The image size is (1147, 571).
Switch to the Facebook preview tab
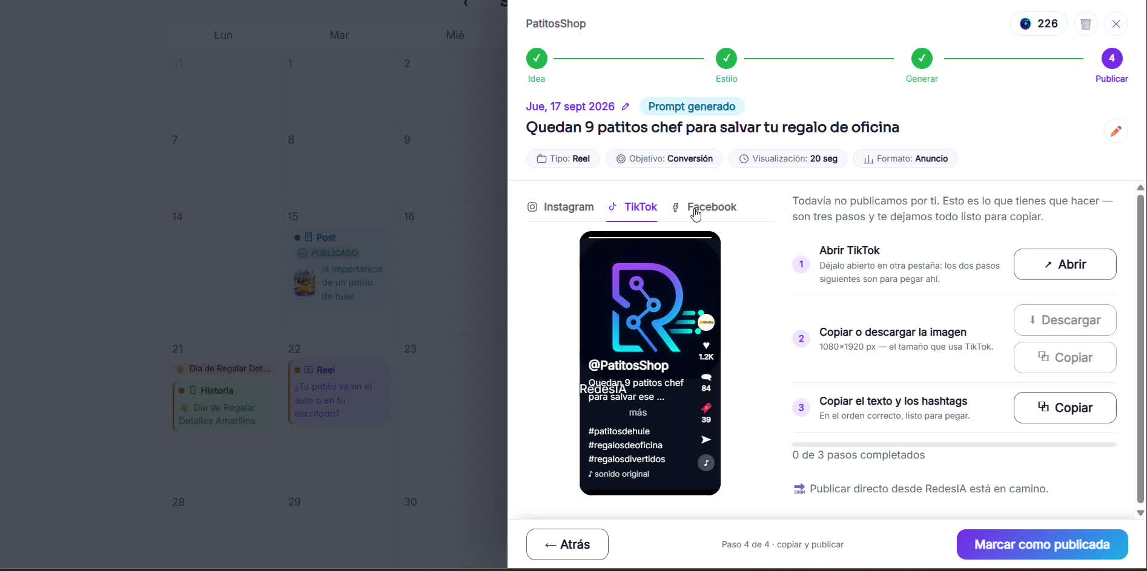click(704, 207)
